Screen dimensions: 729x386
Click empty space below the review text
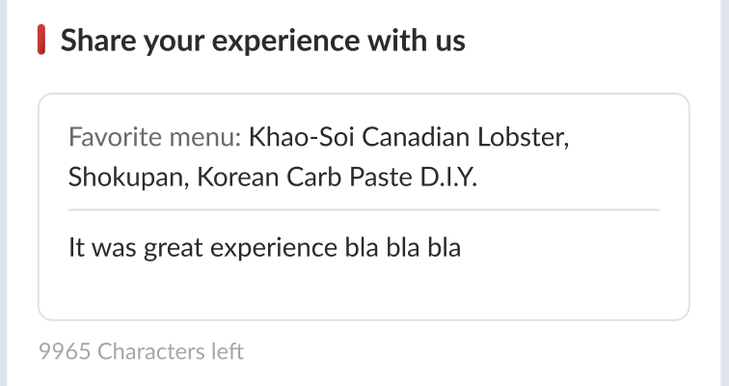[363, 289]
